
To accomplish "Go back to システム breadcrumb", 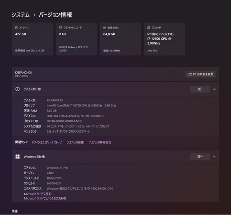I will 20,15.
